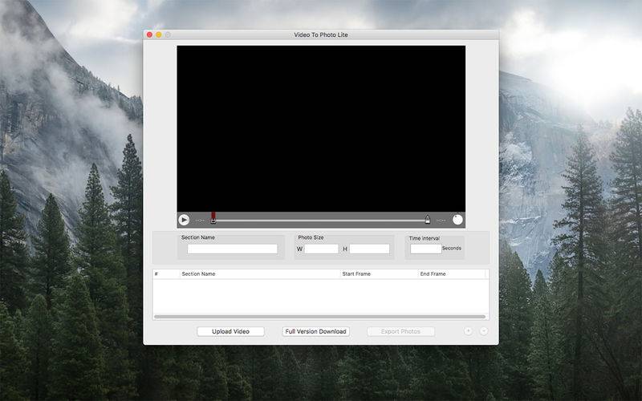This screenshot has width=642, height=401.
Task: Click the red start marker on timeline
Action: 213,217
